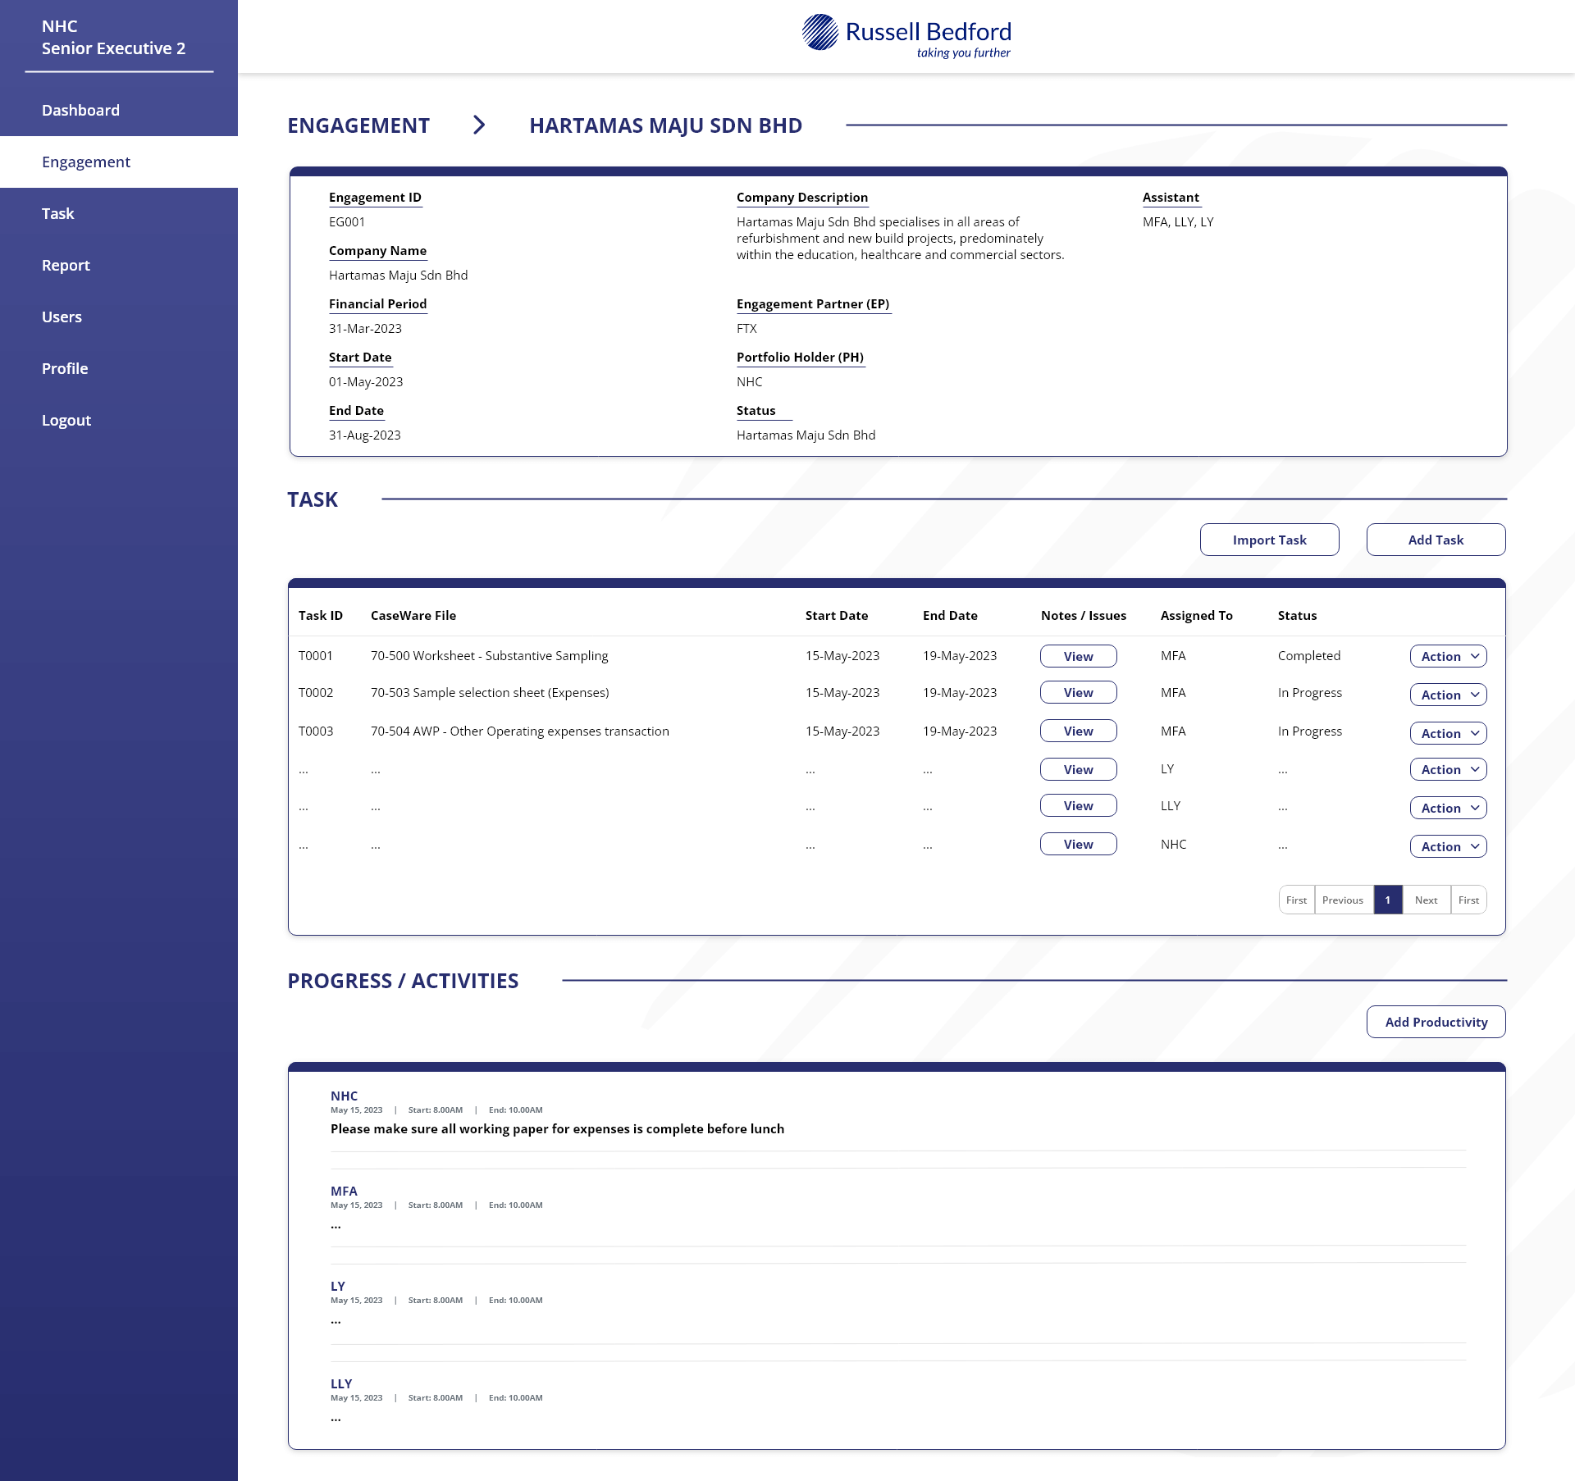Viewport: 1575px width, 1481px height.
Task: Expand the Action menu on task T0003
Action: [x=1447, y=732]
